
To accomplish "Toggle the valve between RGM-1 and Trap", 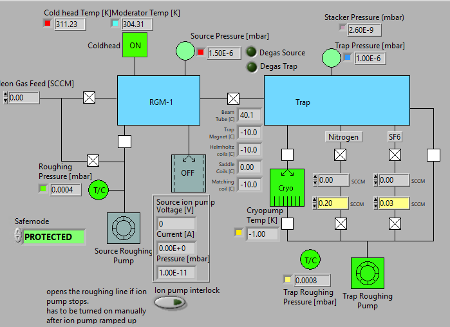I will click(233, 98).
